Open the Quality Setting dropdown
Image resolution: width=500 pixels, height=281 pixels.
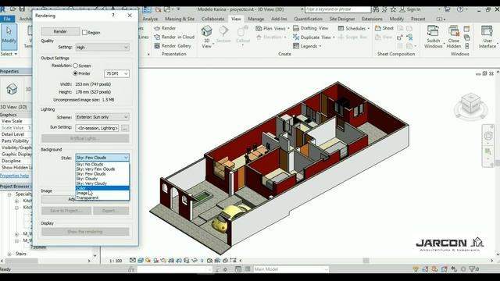pyautogui.click(x=102, y=47)
